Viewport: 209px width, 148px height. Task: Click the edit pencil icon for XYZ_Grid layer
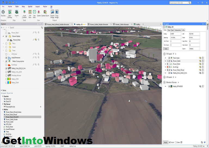tap(33, 54)
